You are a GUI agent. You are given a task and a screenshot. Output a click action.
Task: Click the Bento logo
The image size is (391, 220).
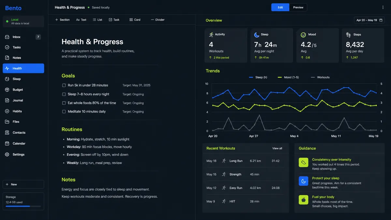pyautogui.click(x=13, y=8)
